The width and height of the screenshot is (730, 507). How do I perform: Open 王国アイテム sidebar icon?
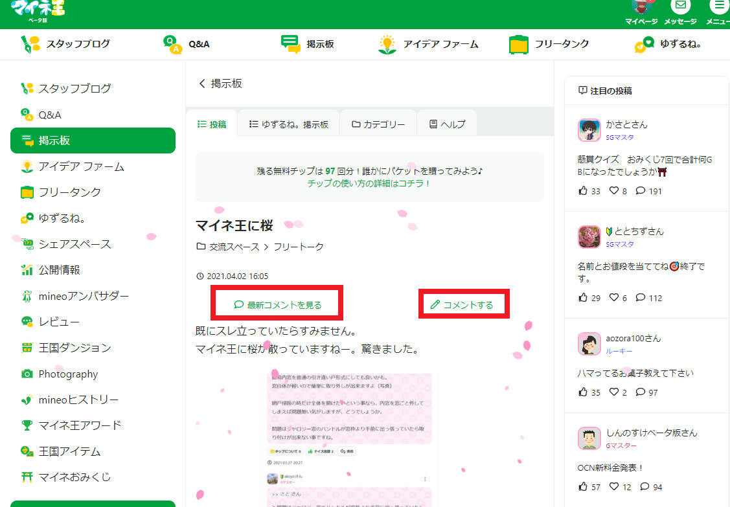[27, 451]
